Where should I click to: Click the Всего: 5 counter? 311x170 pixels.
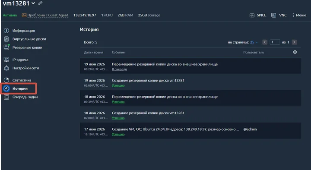click(x=90, y=42)
